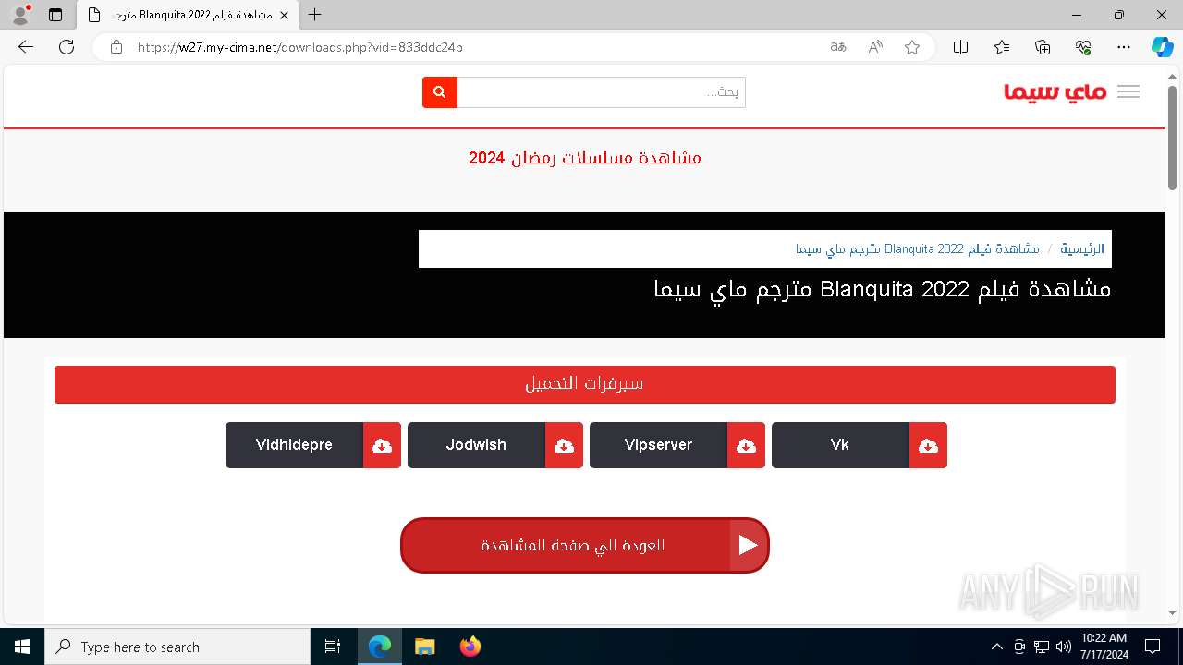Open the volume control icon
Viewport: 1183px width, 665px height.
pos(1064,647)
